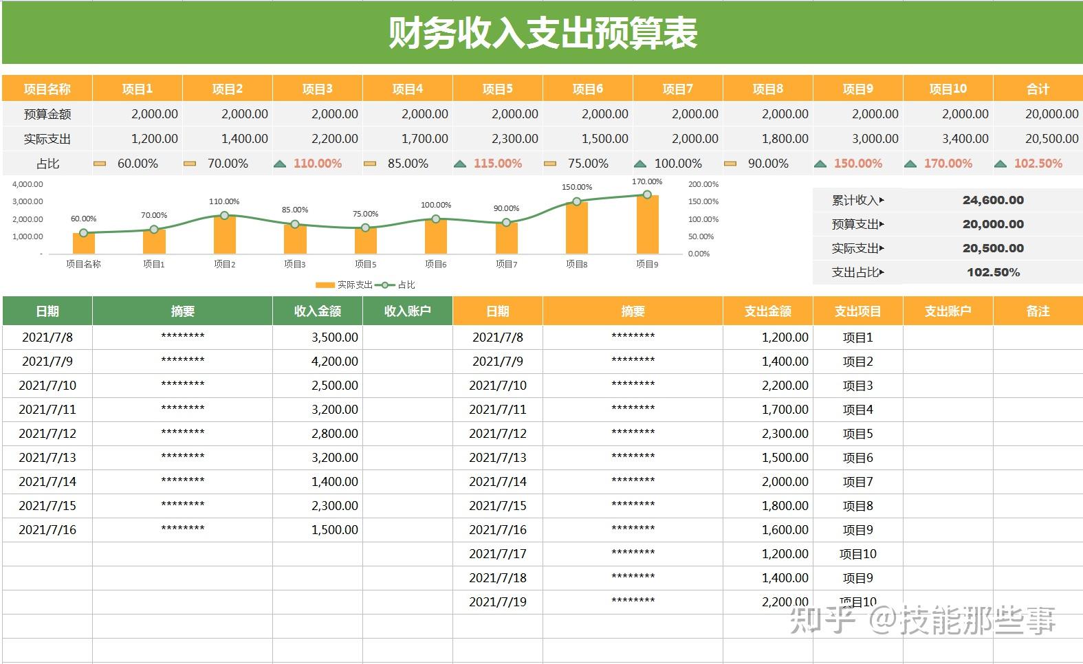Select the 项目5 column header
The height and width of the screenshot is (664, 1083).
click(498, 89)
